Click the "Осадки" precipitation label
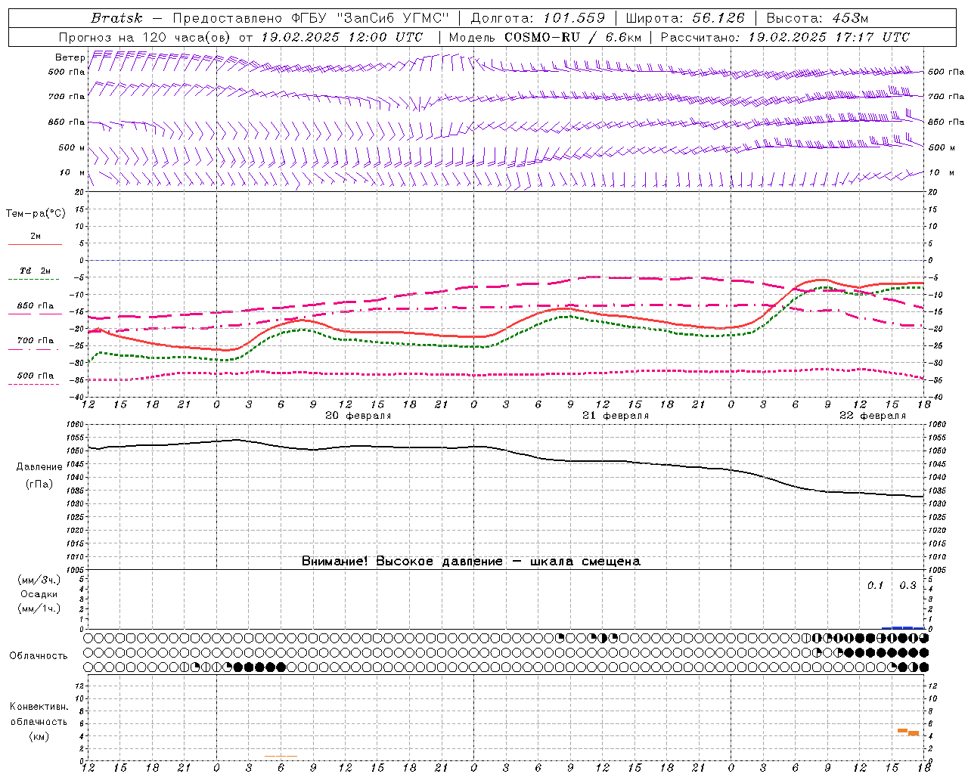 (x=39, y=594)
